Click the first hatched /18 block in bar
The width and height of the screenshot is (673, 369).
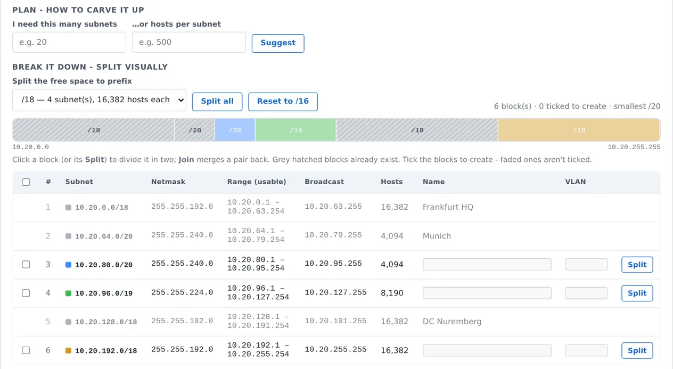click(x=94, y=130)
